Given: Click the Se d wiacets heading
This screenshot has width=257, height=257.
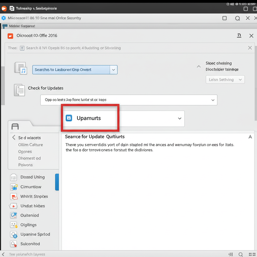Looking at the screenshot, I should [30, 138].
